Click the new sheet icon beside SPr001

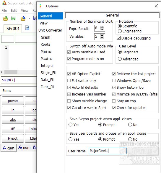coord(27,28)
